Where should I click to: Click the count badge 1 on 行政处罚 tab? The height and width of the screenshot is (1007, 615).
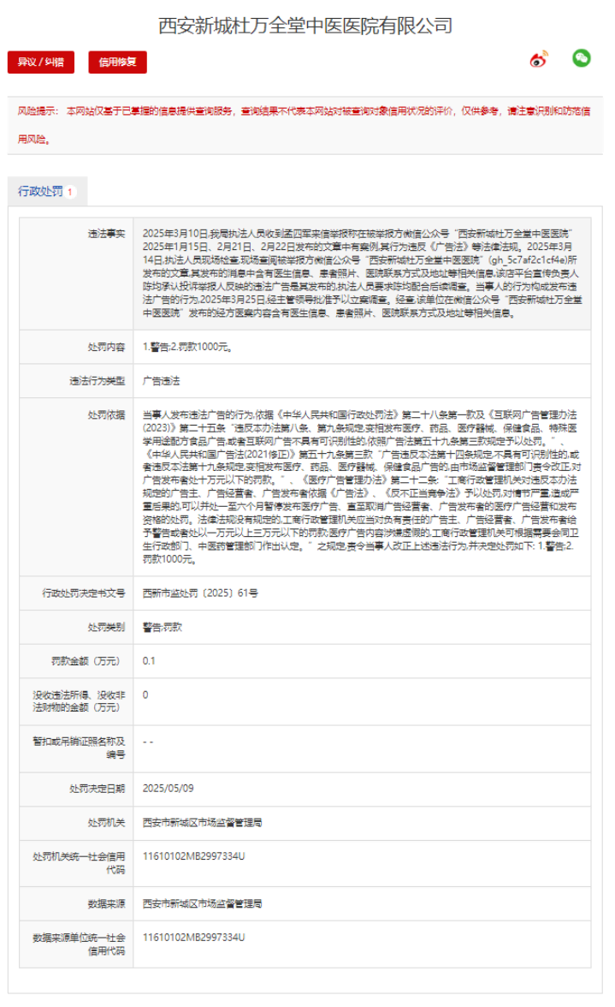click(70, 192)
